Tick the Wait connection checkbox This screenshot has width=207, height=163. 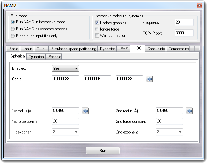coord(97,36)
